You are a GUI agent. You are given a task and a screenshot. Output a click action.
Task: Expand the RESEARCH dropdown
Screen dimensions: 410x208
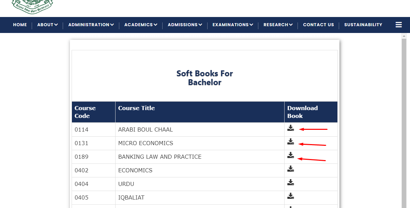point(278,24)
